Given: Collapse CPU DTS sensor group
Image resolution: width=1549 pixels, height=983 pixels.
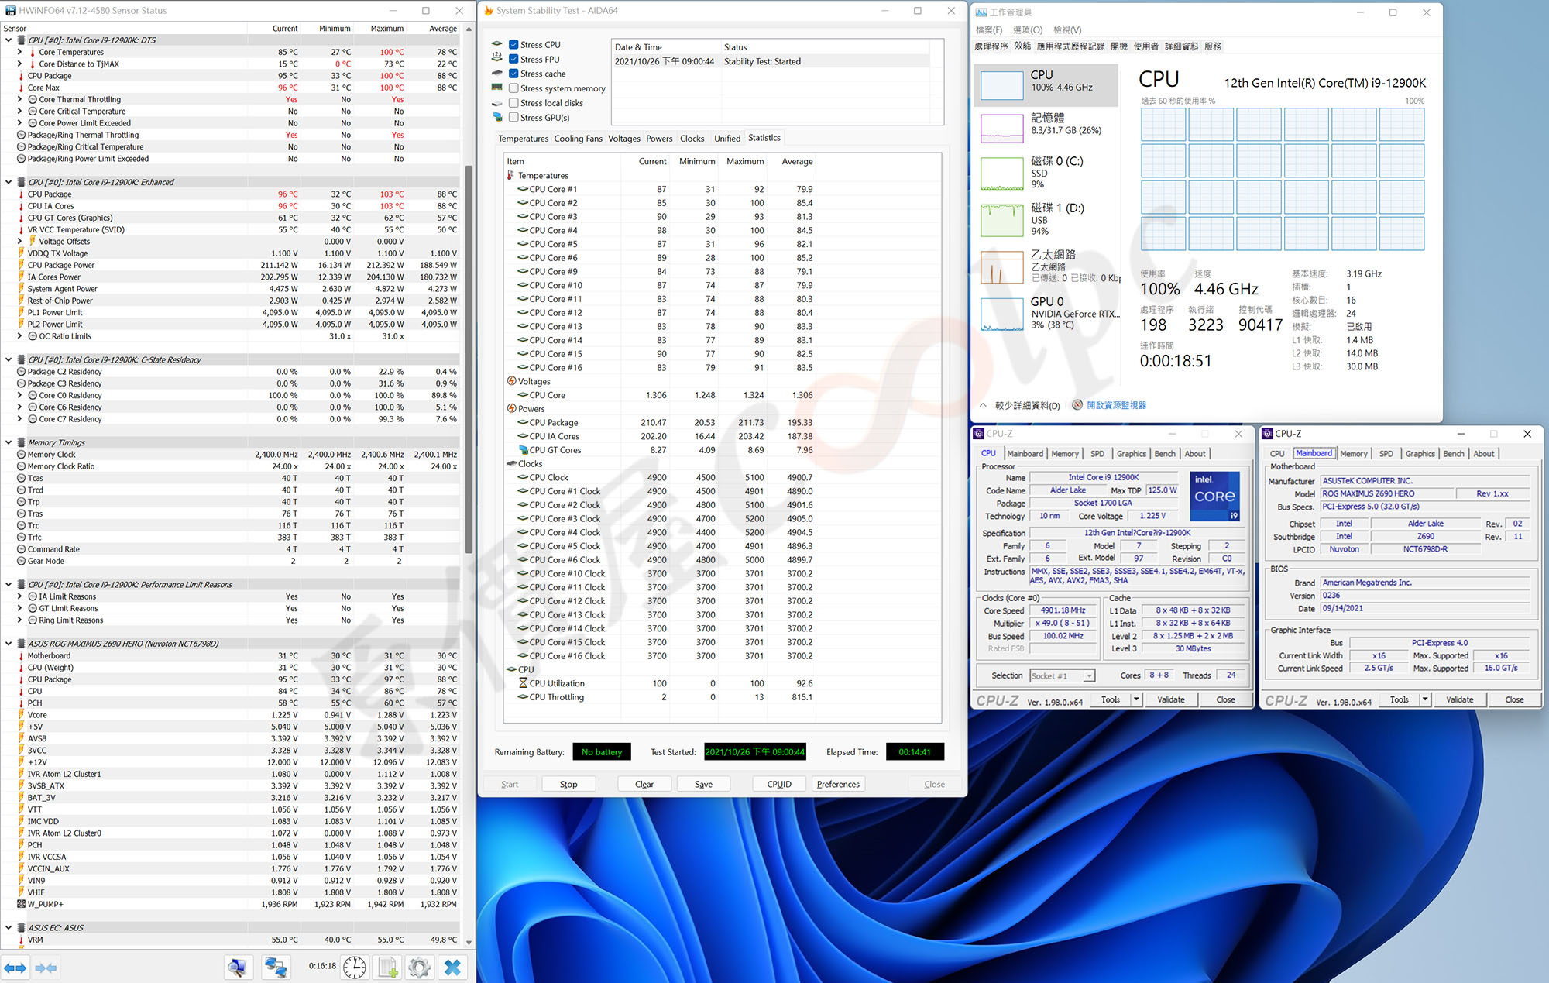Looking at the screenshot, I should 9,40.
